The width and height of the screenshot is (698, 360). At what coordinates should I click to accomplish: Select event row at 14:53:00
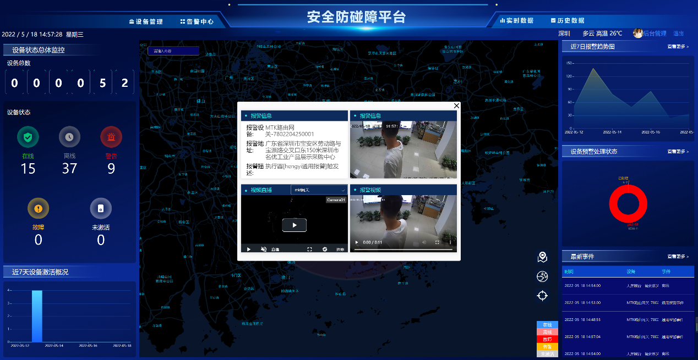point(628,302)
